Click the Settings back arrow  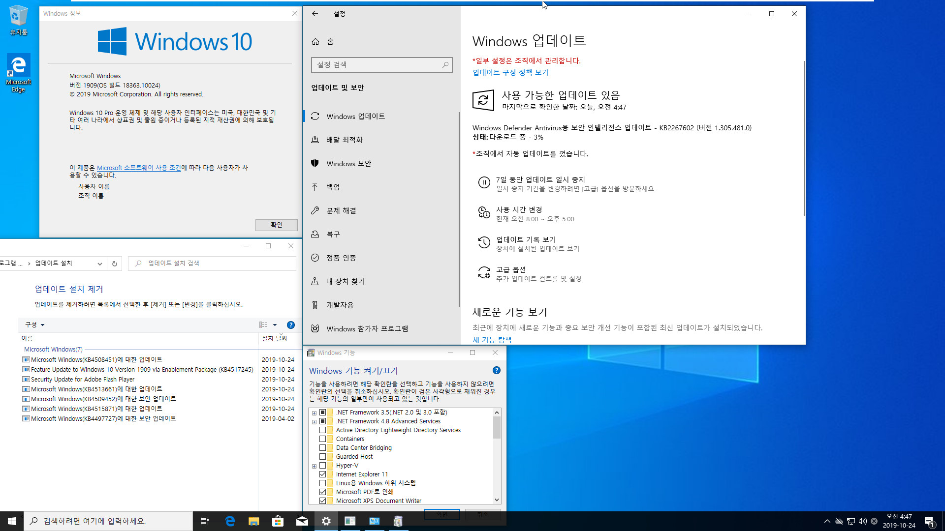pos(315,14)
